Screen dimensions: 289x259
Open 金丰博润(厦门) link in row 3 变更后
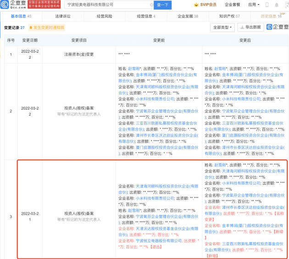pyautogui.click(x=244, y=229)
